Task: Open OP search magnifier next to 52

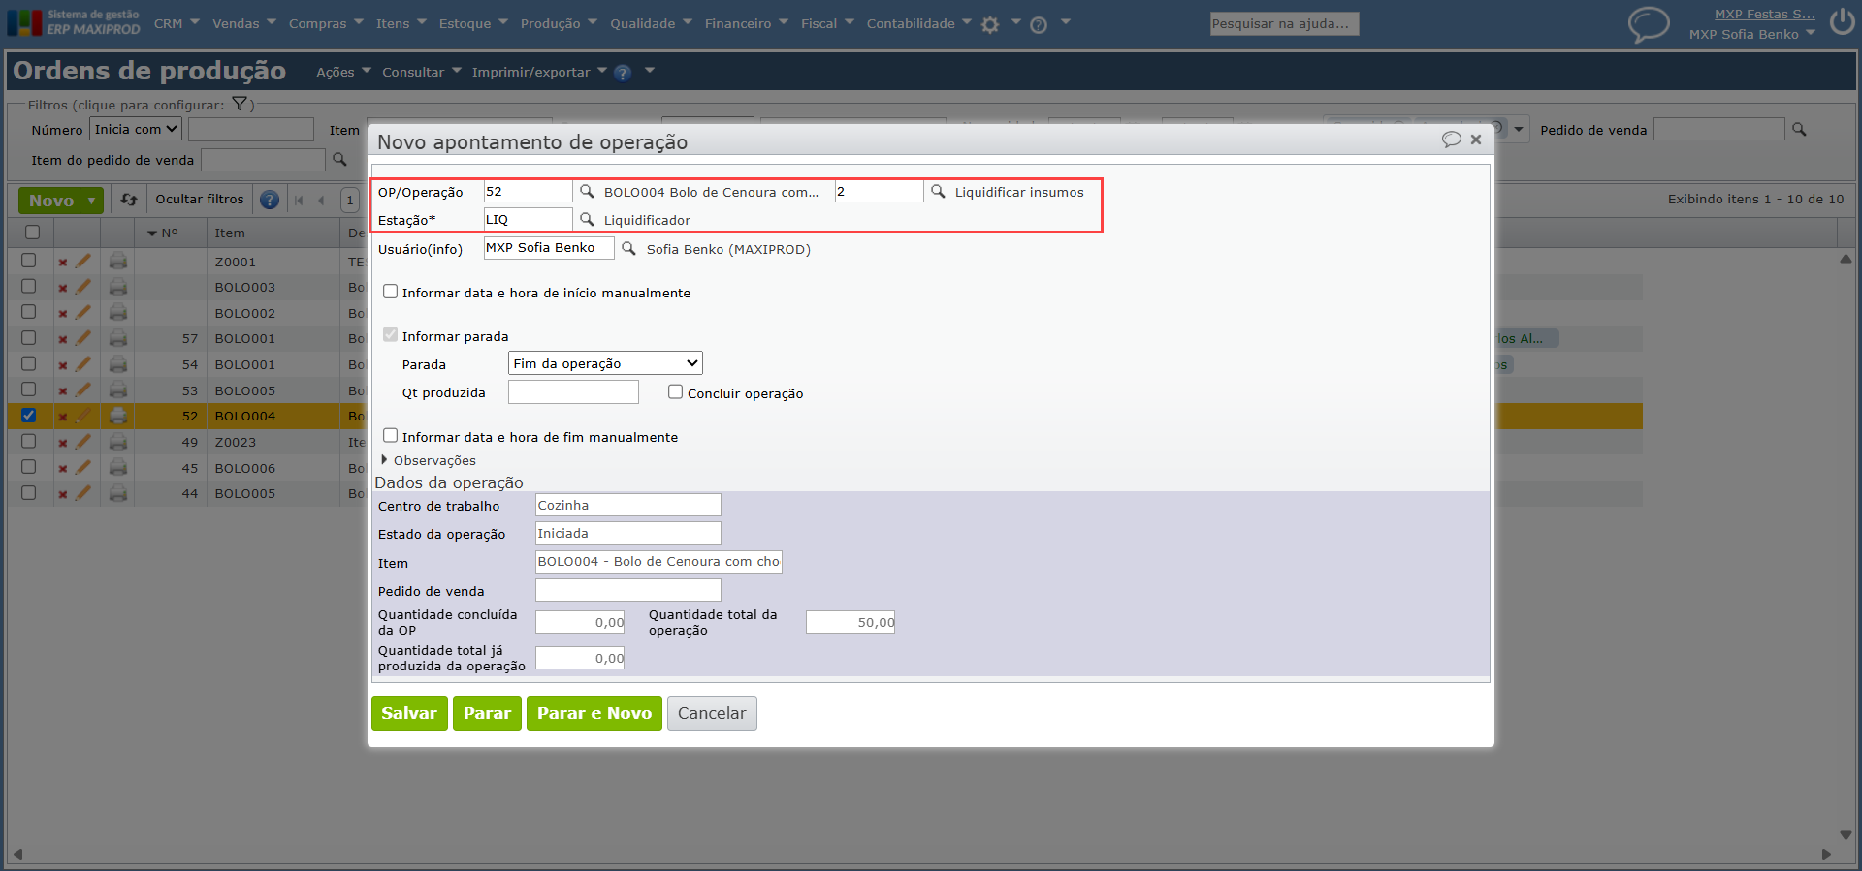Action: click(x=587, y=192)
